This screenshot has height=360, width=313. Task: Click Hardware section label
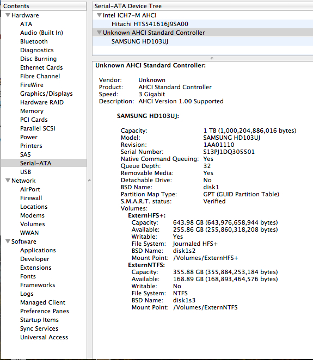25,15
